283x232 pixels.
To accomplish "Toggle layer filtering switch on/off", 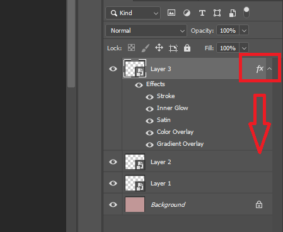I will 246,13.
